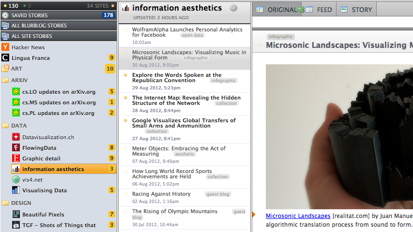Click cs.LO updates smiley icon
Image resolution: width=413 pixels, height=232 pixels.
[x=16, y=91]
